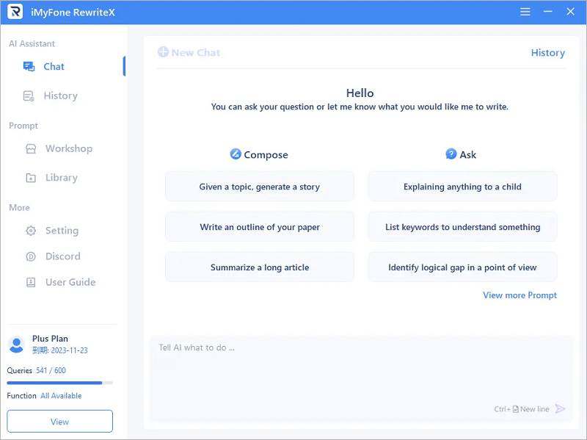Click the Ask question-mark icon
Screen dimensions: 587x440
point(451,154)
